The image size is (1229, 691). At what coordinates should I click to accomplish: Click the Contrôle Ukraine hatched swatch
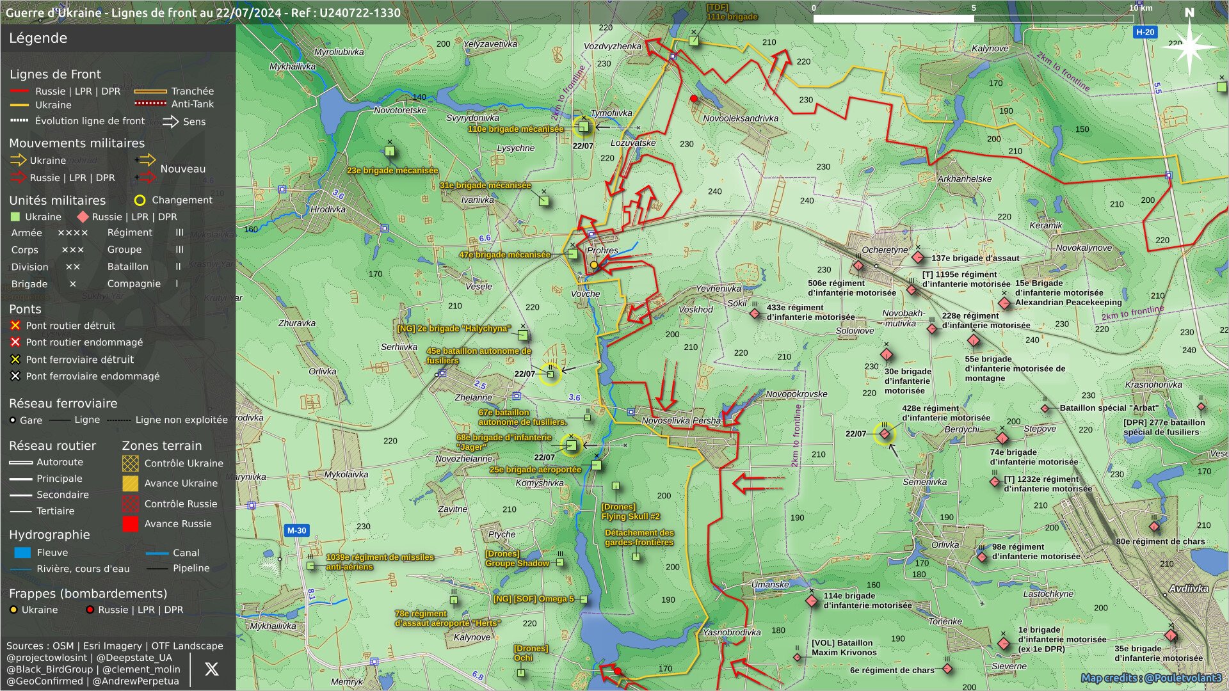click(x=131, y=463)
